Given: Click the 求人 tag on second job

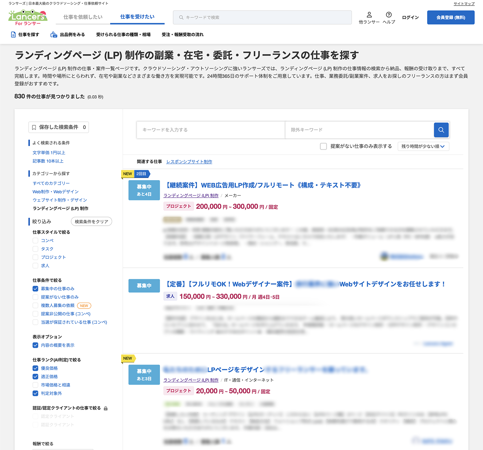Looking at the screenshot, I should [170, 296].
